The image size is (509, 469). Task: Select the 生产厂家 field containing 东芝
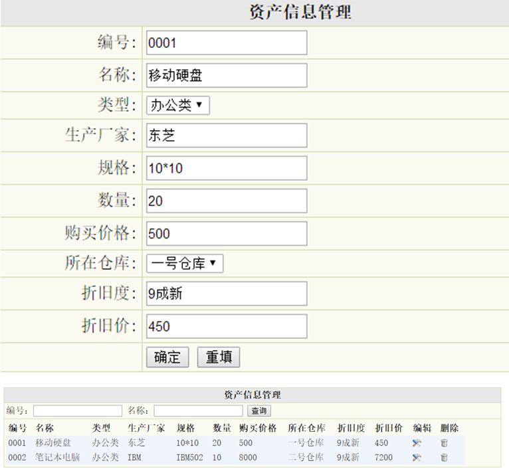tap(227, 136)
